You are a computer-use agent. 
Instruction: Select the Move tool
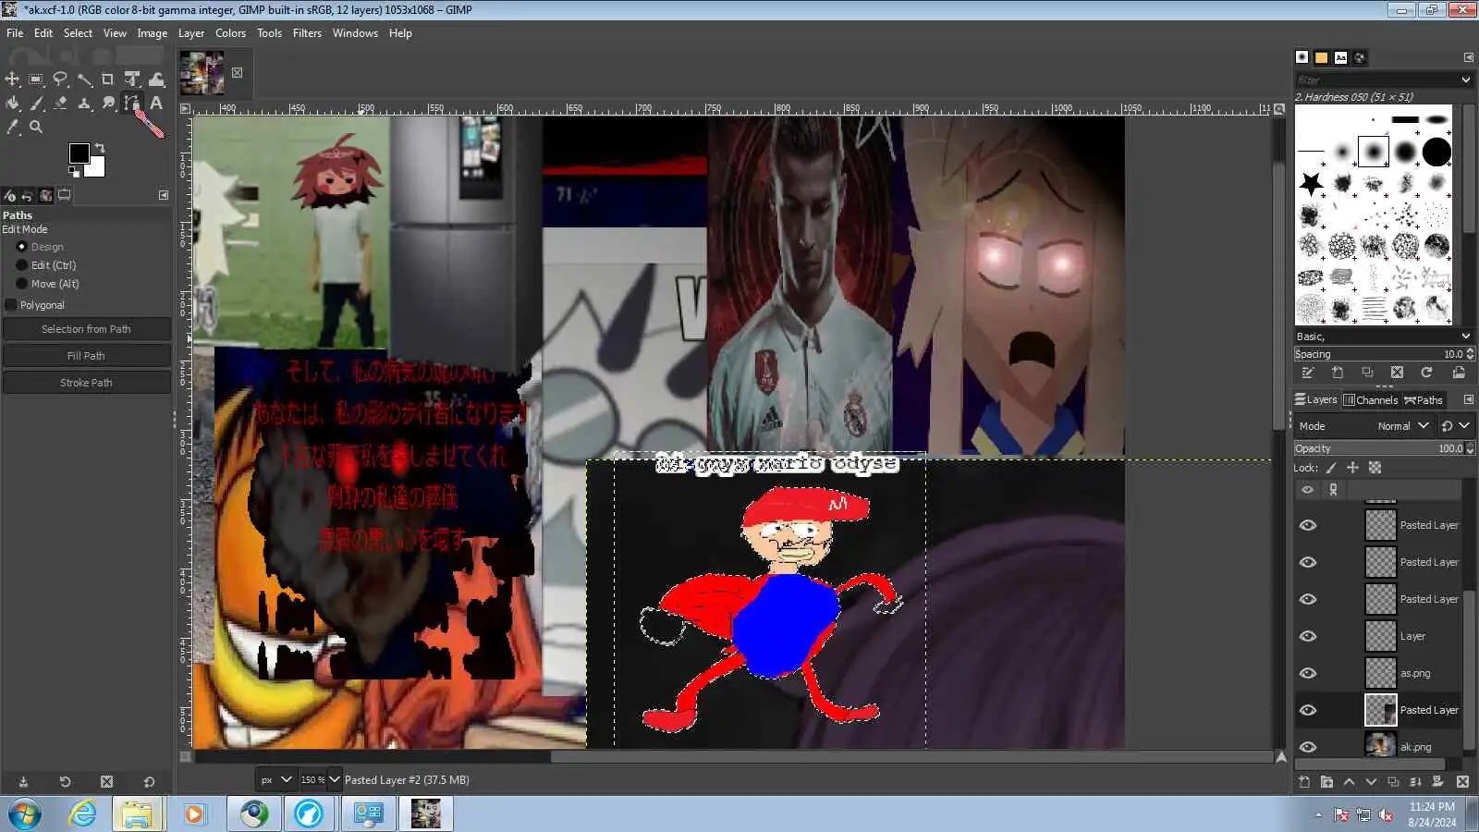12,80
